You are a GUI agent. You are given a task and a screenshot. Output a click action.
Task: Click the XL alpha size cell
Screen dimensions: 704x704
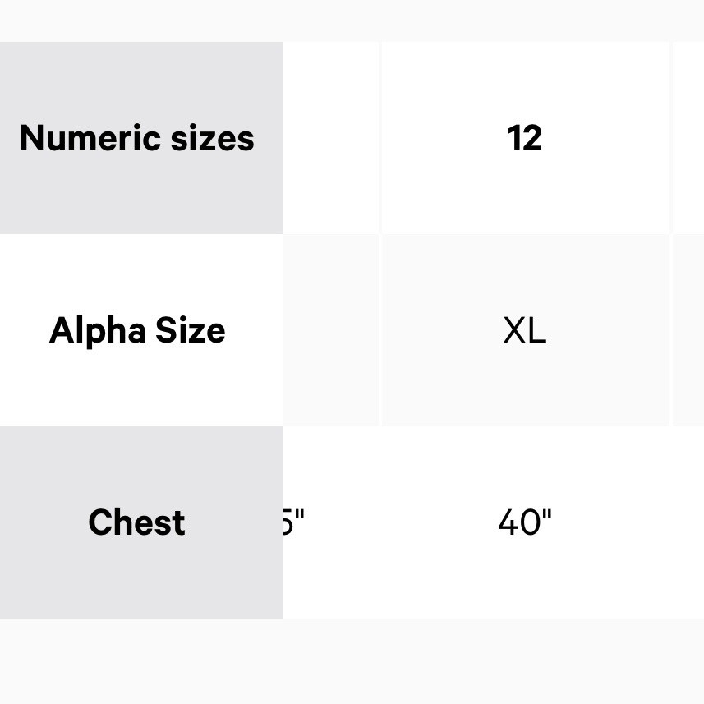point(525,330)
